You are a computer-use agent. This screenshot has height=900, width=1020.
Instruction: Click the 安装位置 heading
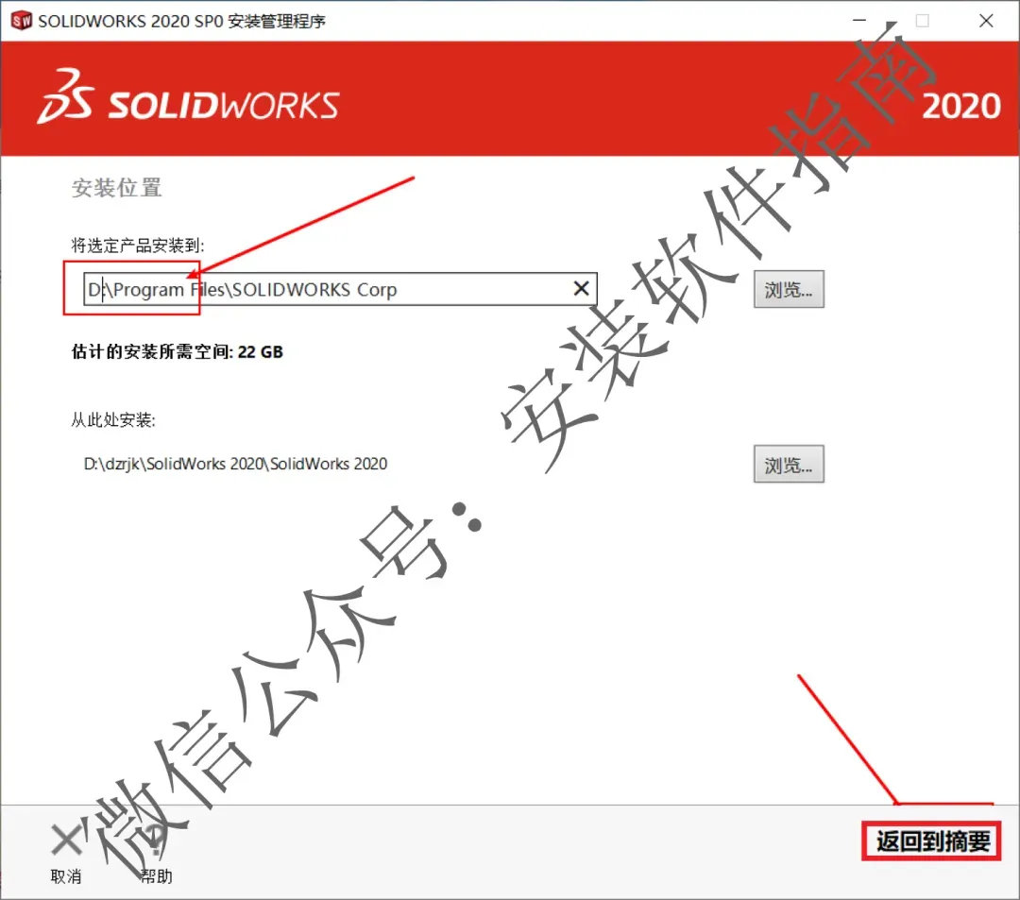(x=116, y=188)
